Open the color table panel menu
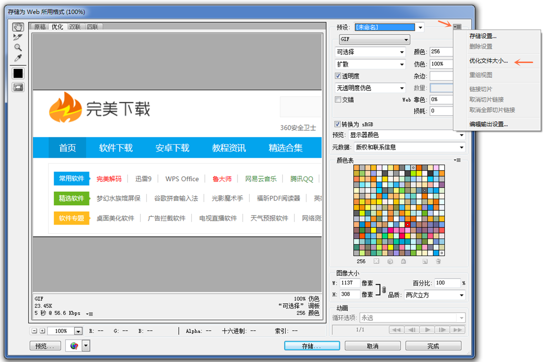The height and width of the screenshot is (362, 545). pyautogui.click(x=457, y=160)
